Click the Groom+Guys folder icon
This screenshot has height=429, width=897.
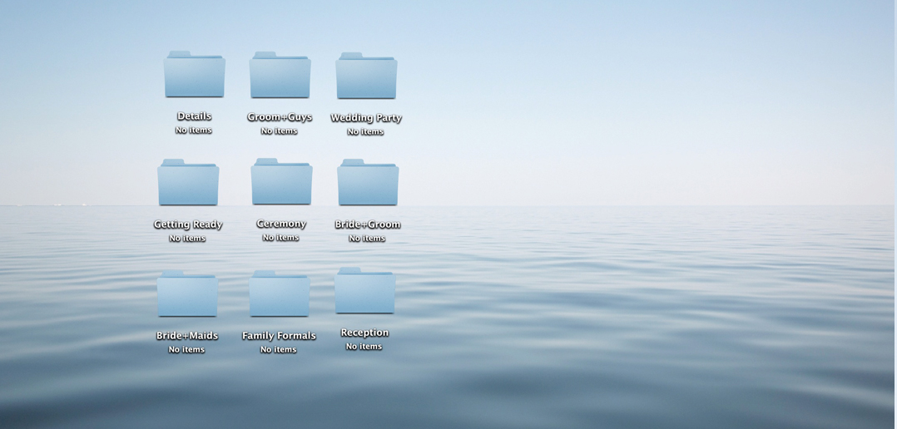[x=280, y=76]
